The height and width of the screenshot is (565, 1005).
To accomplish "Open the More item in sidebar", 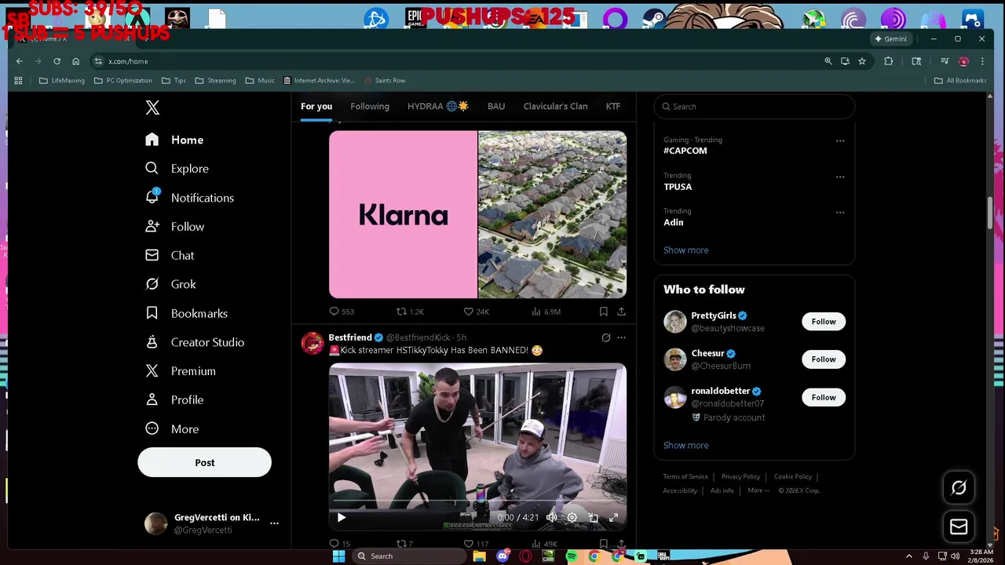I will 172,428.
